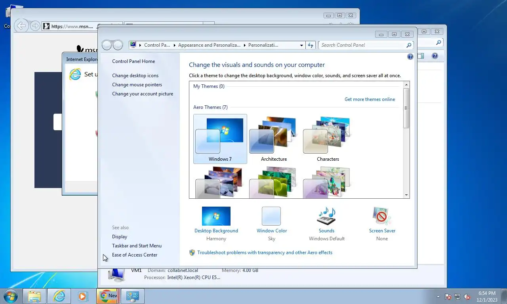The image size is (507, 304).
Task: Open the Screen Saver icon
Action: [x=382, y=216]
